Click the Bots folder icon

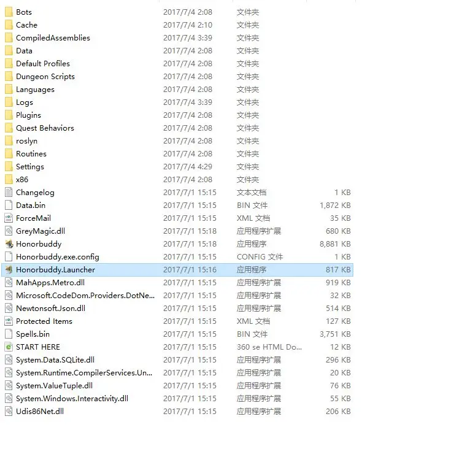9,12
